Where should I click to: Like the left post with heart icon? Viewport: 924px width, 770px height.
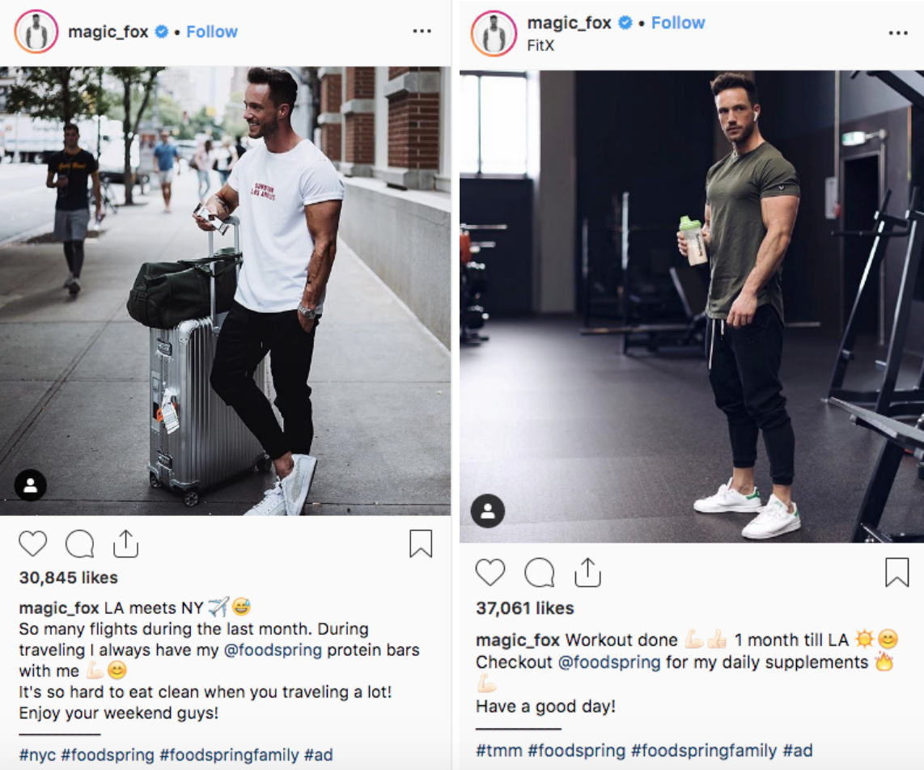pos(32,544)
